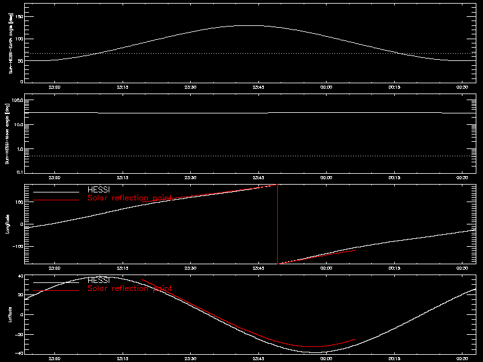Select the 1.0 tick on Noon angle plot
The height and width of the screenshot is (362, 483).
(19, 149)
